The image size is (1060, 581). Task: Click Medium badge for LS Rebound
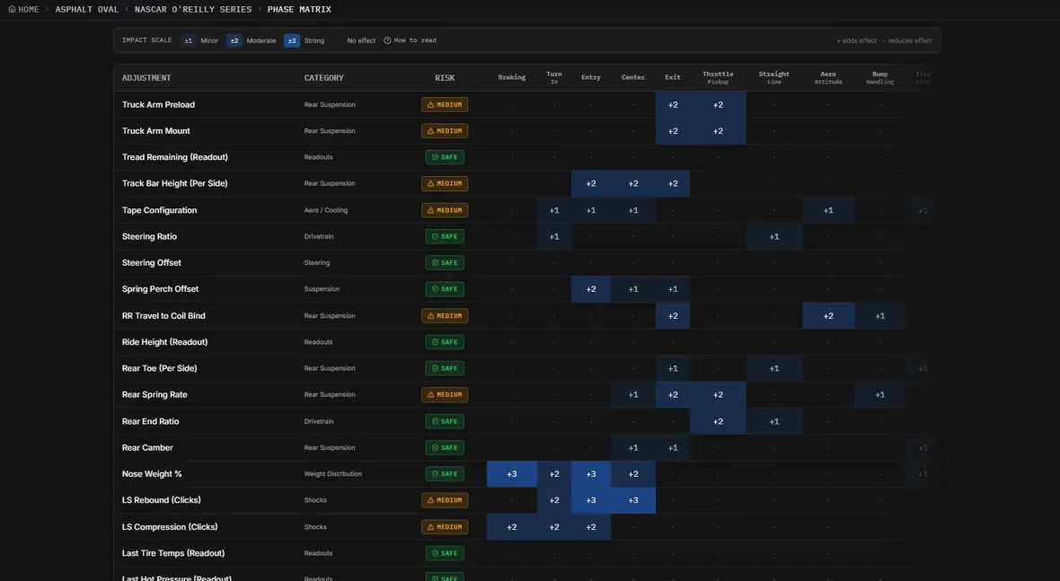[x=445, y=500]
